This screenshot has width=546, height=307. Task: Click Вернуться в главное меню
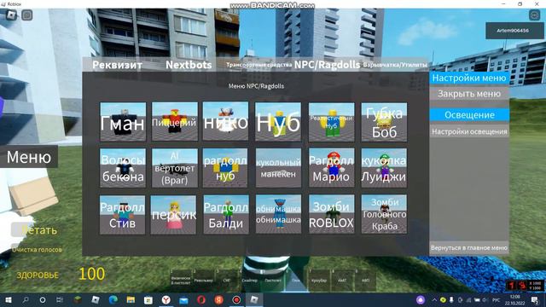coord(469,248)
